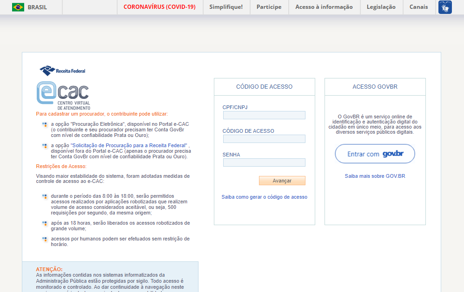Click the BRASIL label in top bar
The width and height of the screenshot is (464, 292).
coord(37,7)
